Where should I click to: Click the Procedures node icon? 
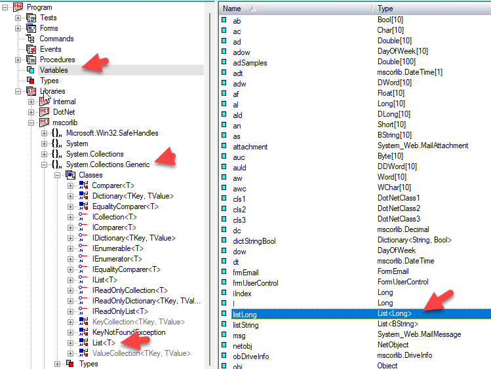coord(31,60)
